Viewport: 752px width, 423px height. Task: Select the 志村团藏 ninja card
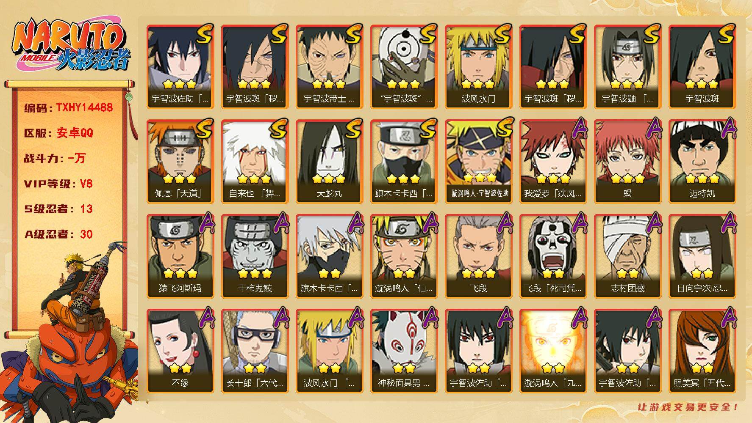click(x=627, y=256)
